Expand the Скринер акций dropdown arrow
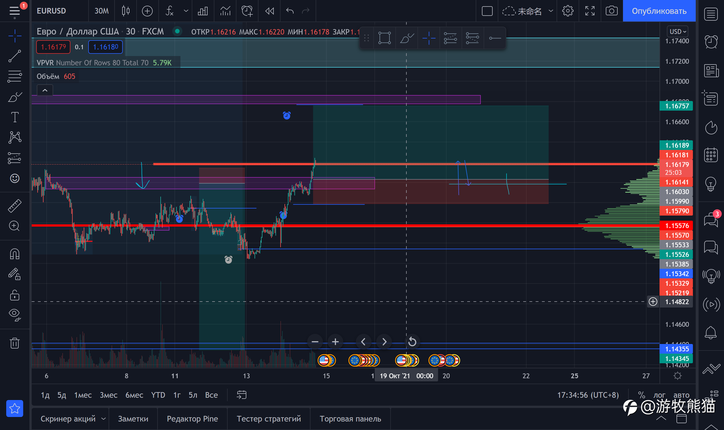 tap(104, 419)
